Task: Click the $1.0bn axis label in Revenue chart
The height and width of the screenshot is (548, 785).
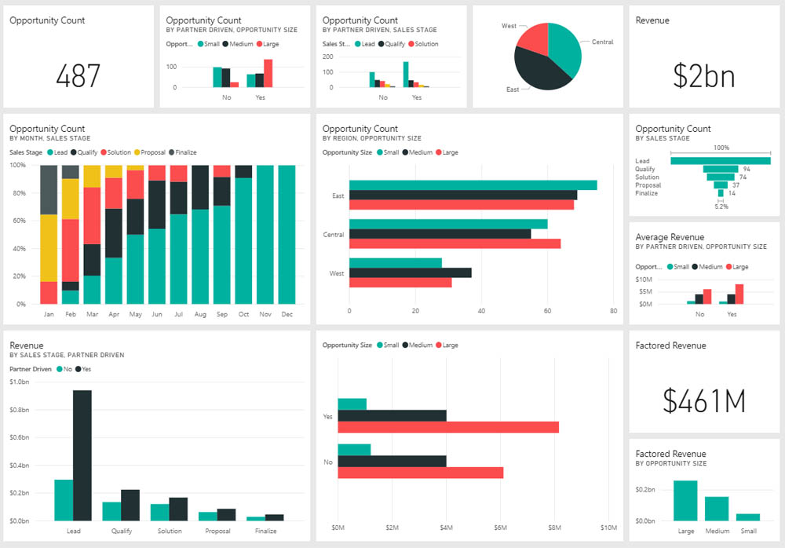Action: tap(20, 382)
